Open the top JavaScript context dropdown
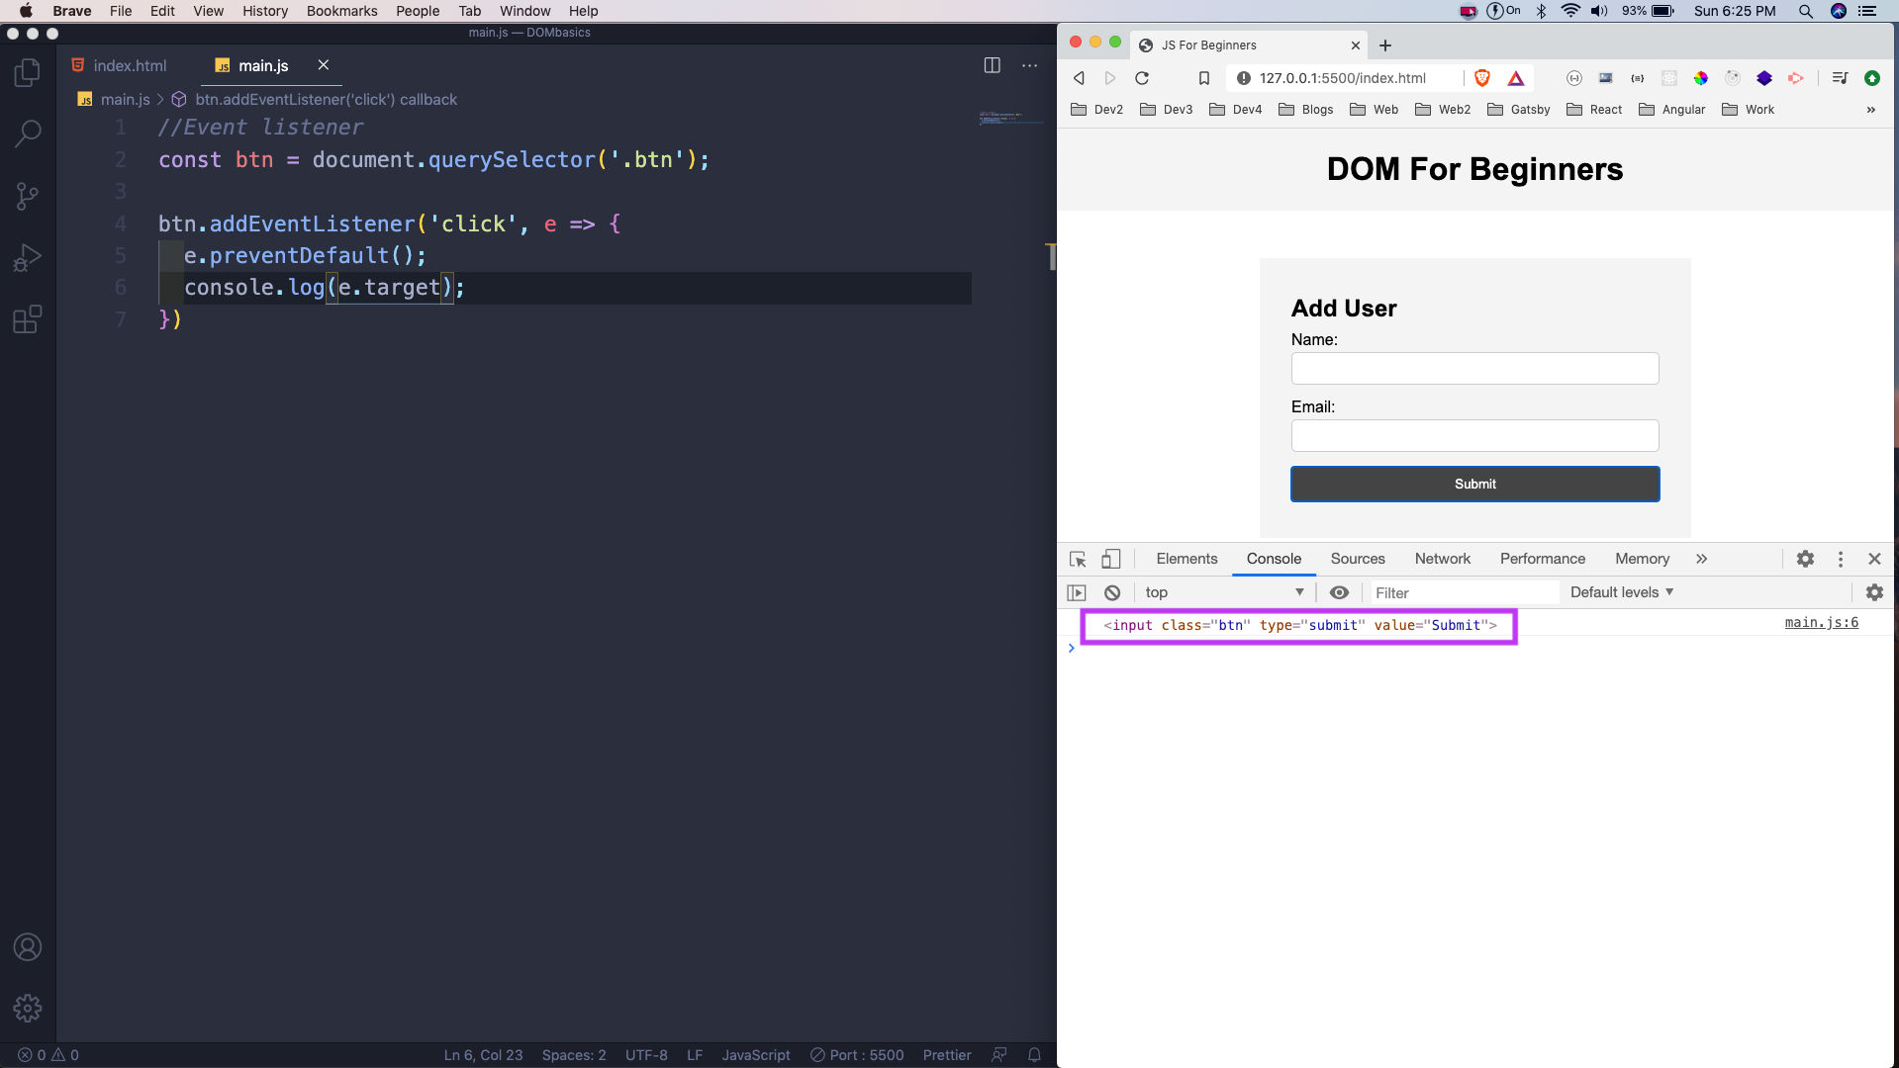Image resolution: width=1899 pixels, height=1068 pixels. (x=1224, y=592)
